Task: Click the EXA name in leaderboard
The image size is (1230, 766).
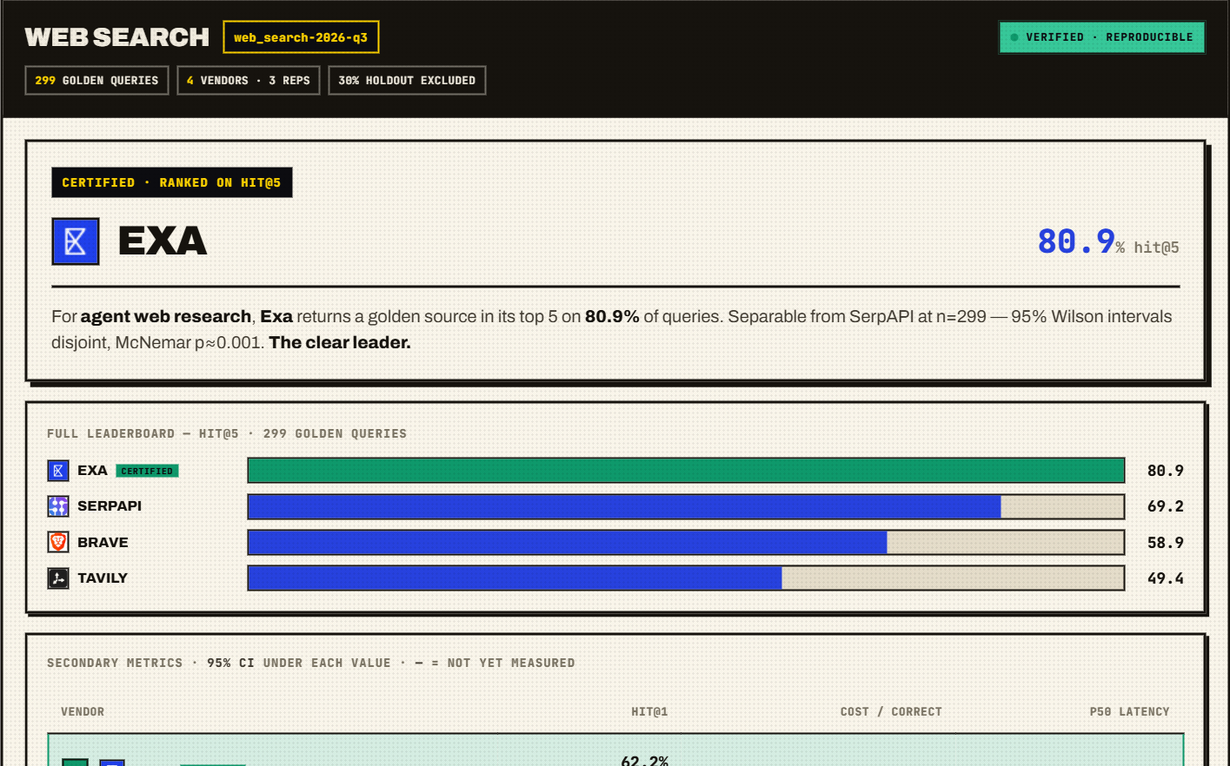Action: point(92,471)
